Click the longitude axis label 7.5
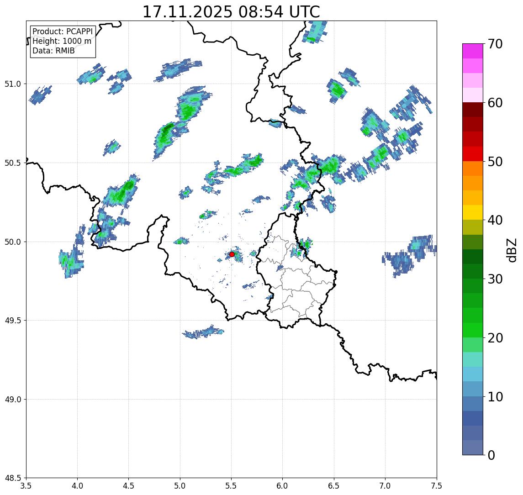This screenshot has height=495, width=523. [437, 486]
